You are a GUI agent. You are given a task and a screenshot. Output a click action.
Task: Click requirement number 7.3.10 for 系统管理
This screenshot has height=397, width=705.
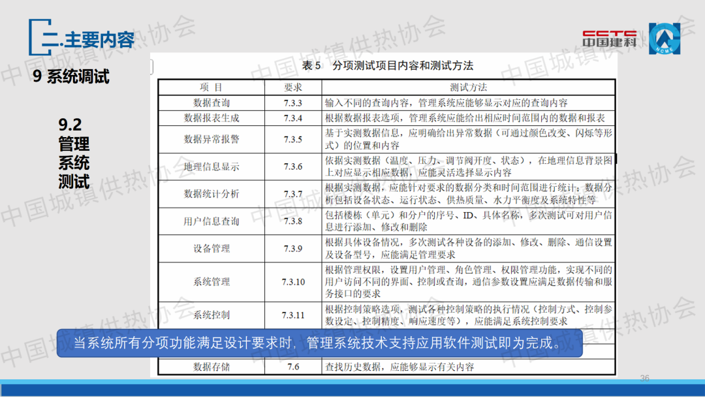293,282
